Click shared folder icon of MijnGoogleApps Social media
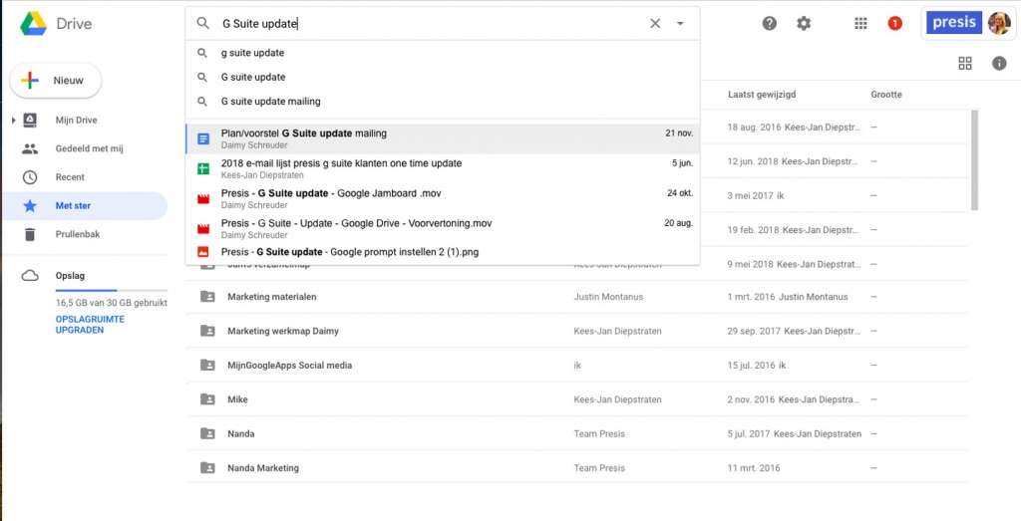This screenshot has width=1021, height=521. coord(207,366)
